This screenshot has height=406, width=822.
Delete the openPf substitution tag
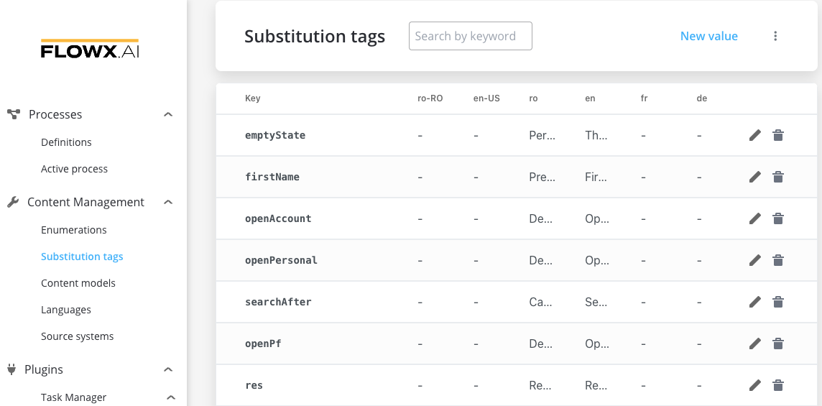(778, 343)
